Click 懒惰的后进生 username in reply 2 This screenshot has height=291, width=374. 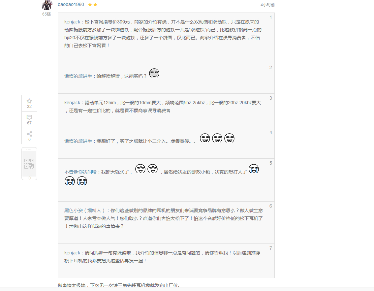(x=78, y=76)
